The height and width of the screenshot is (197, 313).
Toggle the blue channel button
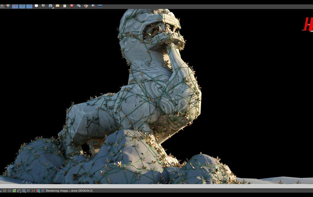coord(29,6)
